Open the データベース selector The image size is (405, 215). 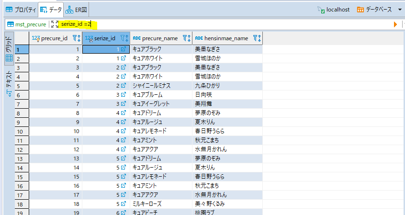point(374,10)
